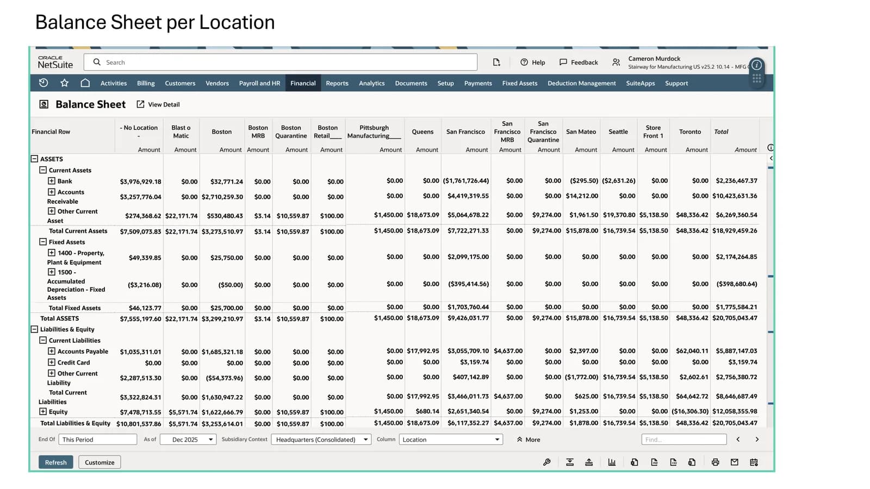Open the Activities menu
The width and height of the screenshot is (870, 489).
(x=114, y=83)
